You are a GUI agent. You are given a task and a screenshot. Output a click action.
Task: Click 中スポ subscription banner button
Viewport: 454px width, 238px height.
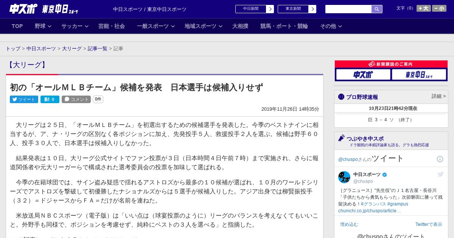363,74
